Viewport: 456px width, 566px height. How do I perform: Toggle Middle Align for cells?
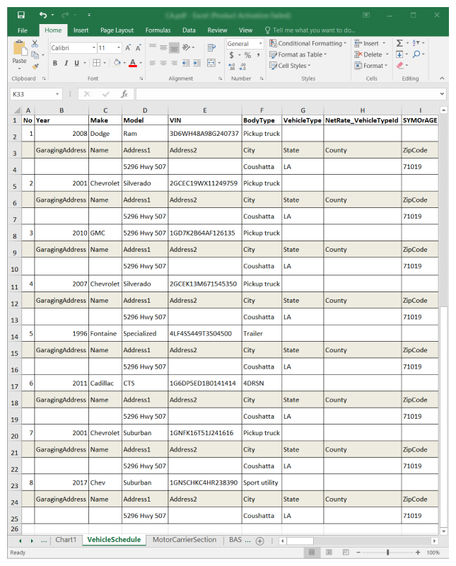click(163, 47)
